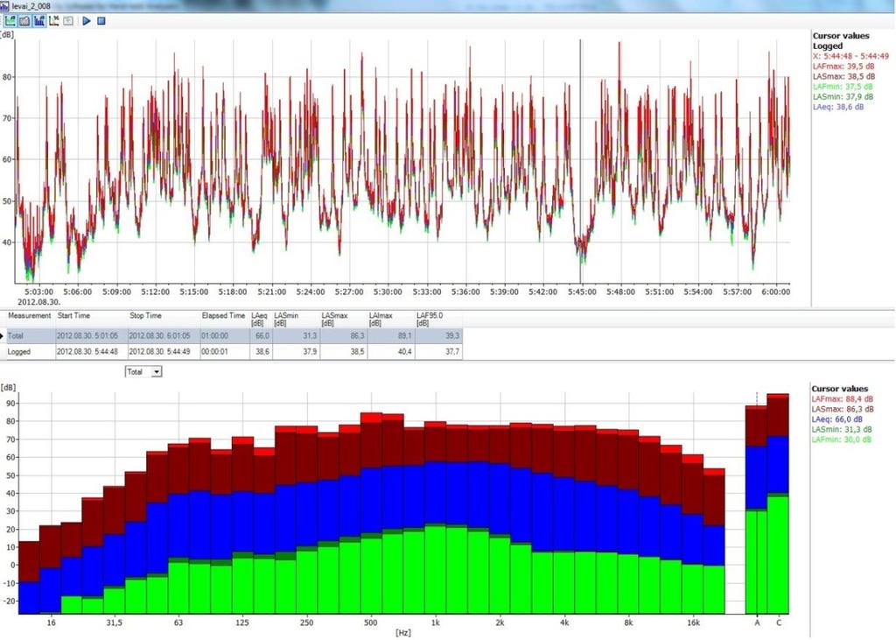Screen dimensions: 896x640
Task: Click the 16k Hz spectrum bar
Action: (693, 533)
